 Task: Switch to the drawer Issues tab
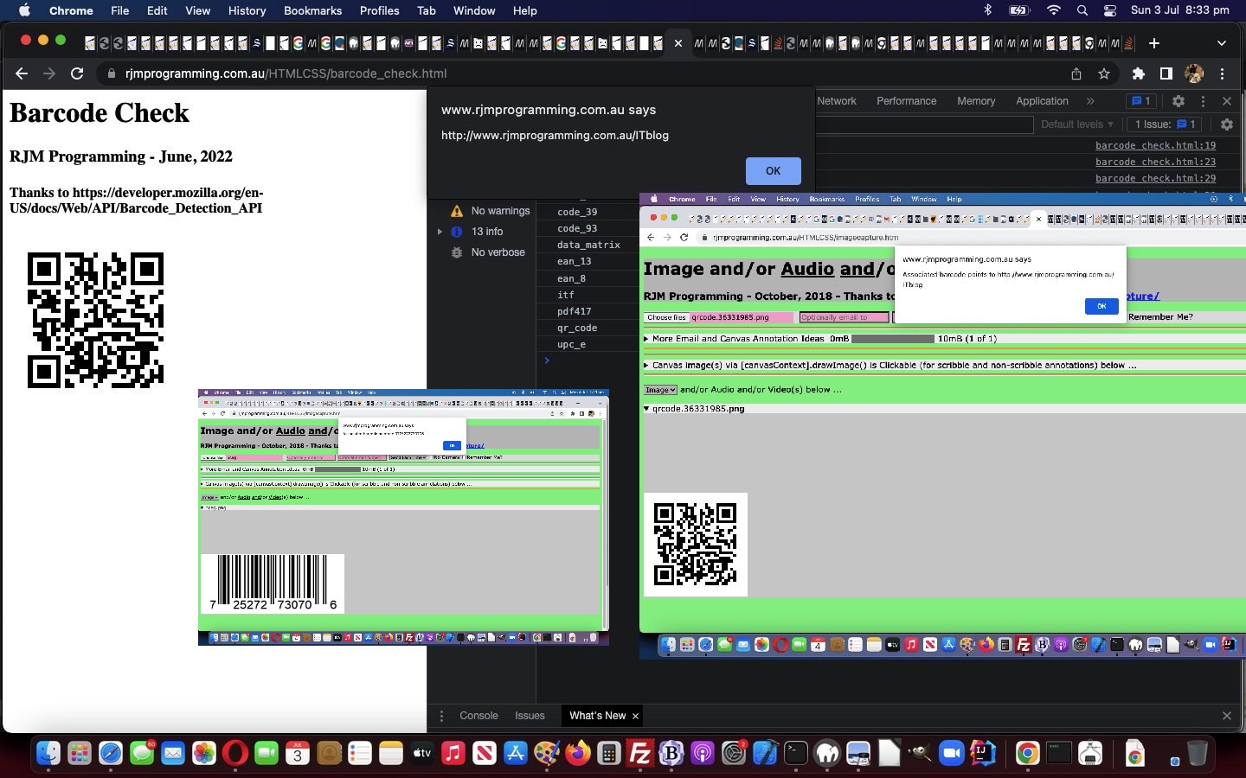530,716
